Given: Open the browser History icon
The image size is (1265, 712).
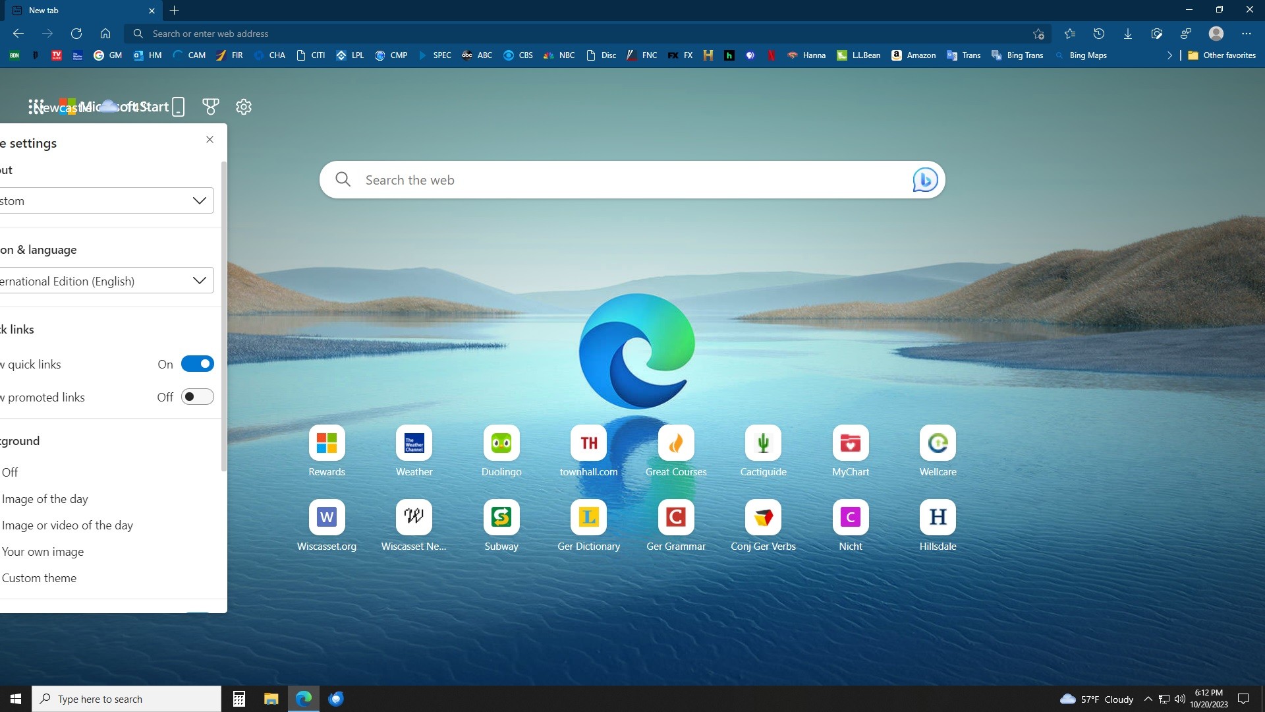Looking at the screenshot, I should pos(1098,34).
